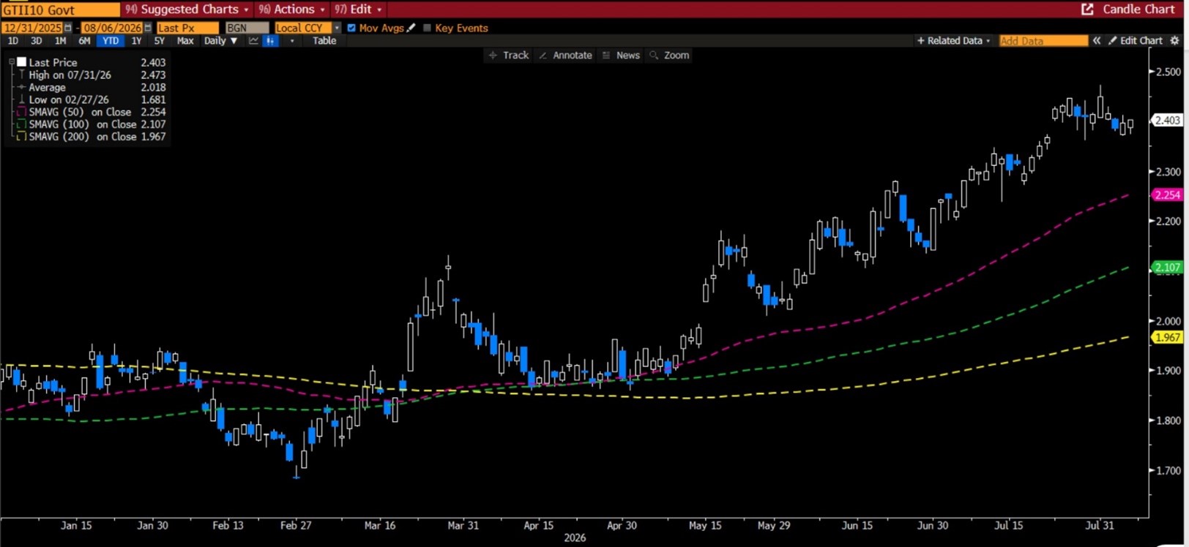The width and height of the screenshot is (1189, 547).
Task: Click the Last Price white color swatch
Action: pos(22,62)
